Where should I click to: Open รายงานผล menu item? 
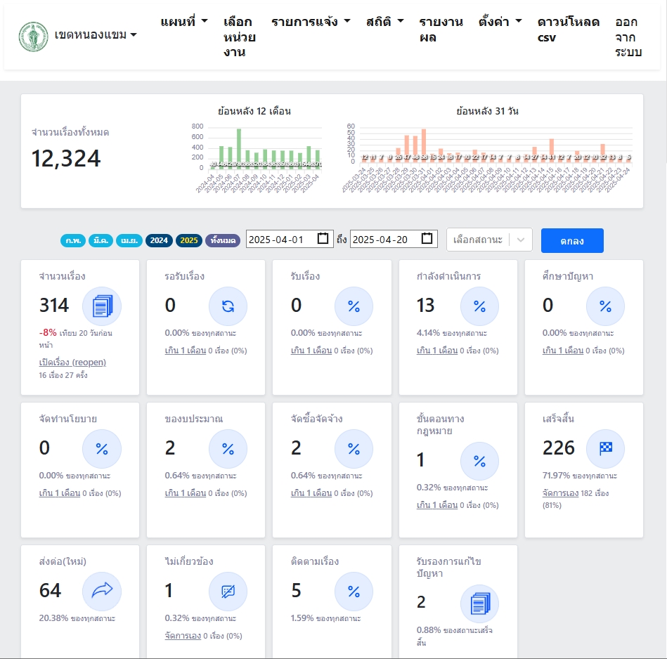(x=441, y=30)
